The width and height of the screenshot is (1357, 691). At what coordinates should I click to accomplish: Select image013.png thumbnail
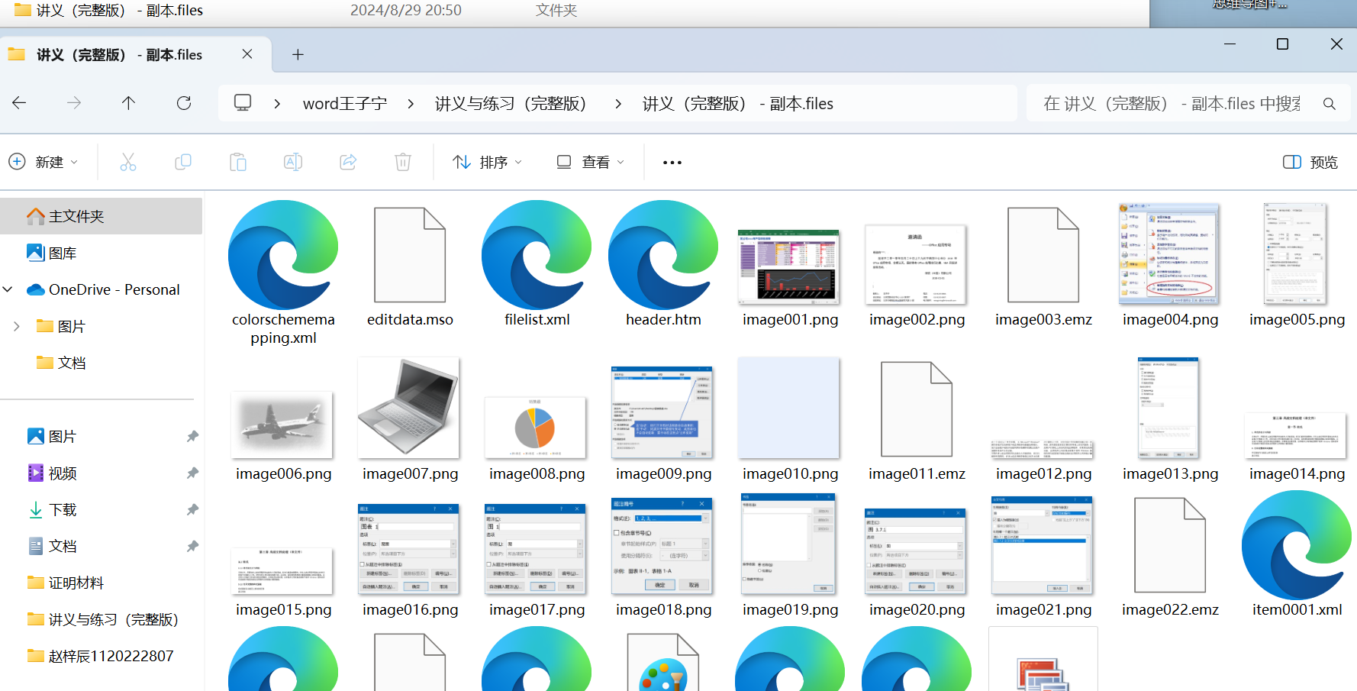tap(1168, 408)
